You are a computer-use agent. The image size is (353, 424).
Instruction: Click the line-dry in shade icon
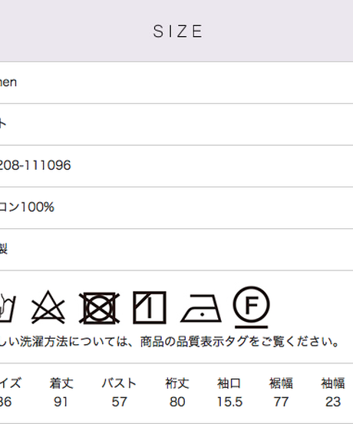pyautogui.click(x=150, y=307)
